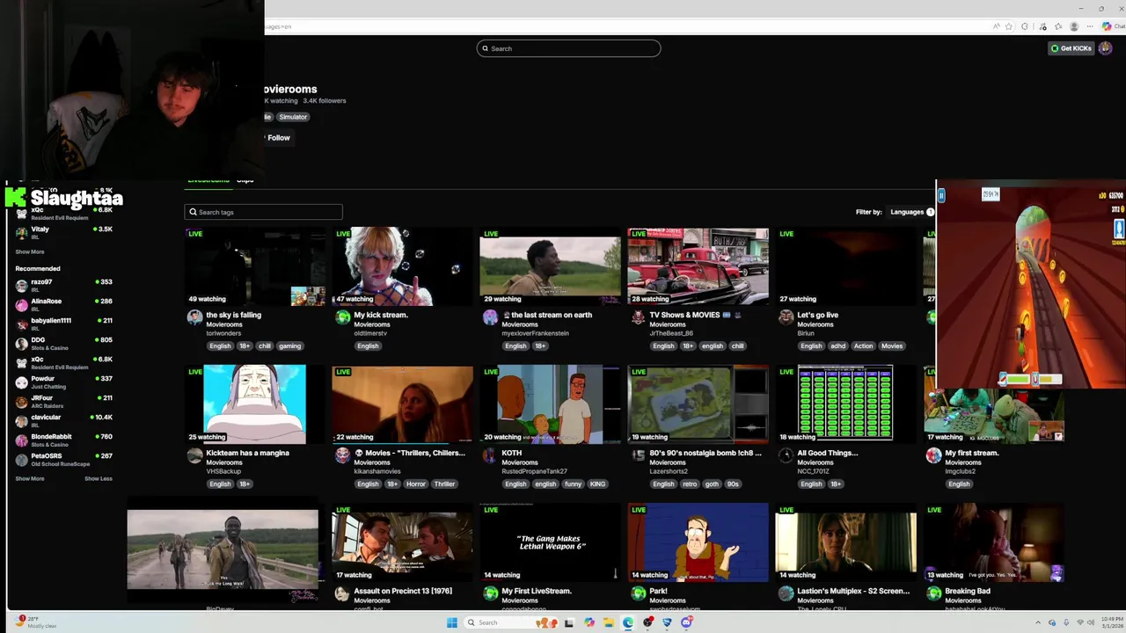Click the goth tag under Lazershorts2
This screenshot has height=633, width=1126.
[712, 484]
